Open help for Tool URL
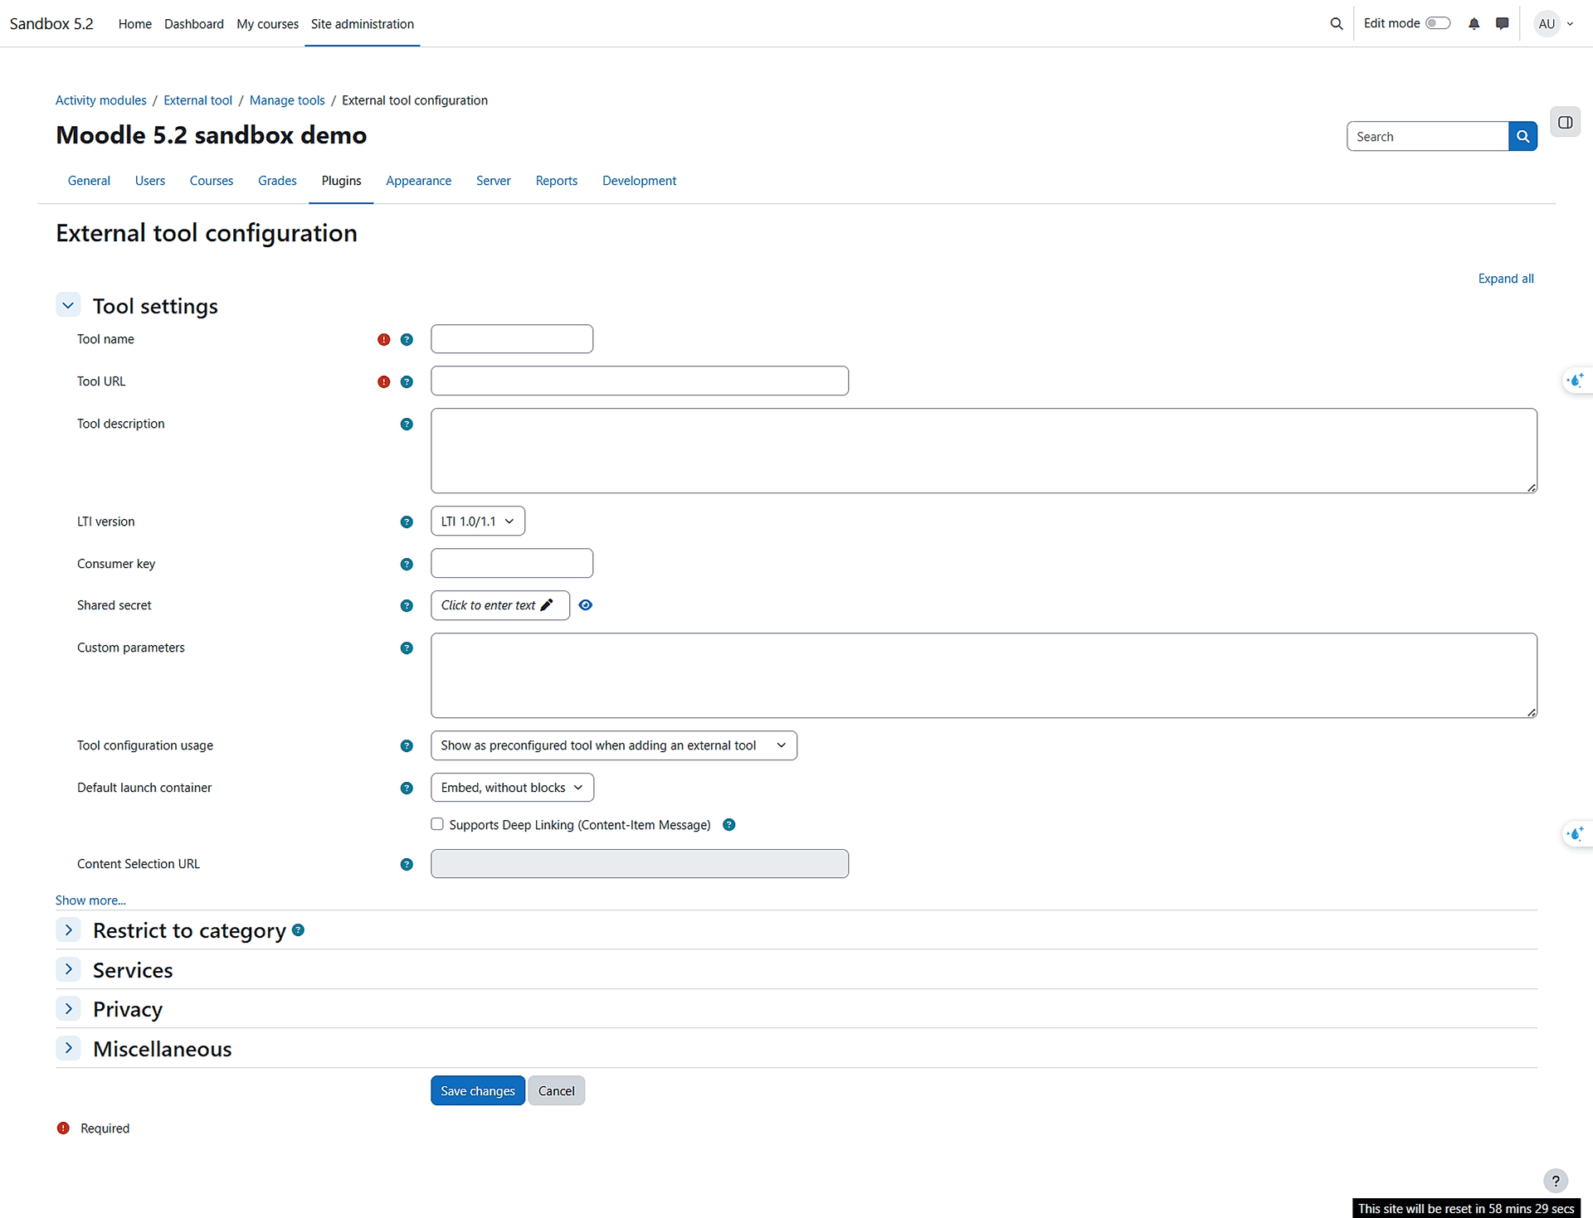 407,381
